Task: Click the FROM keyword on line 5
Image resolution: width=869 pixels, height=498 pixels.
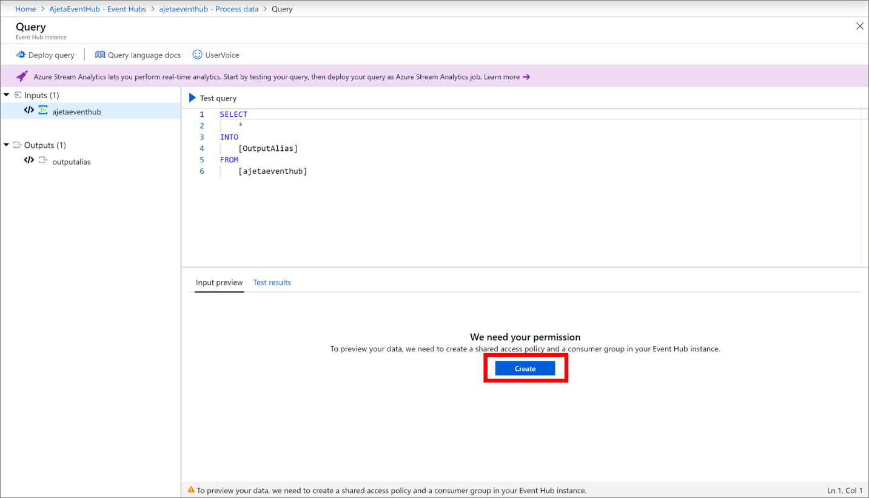Action: [x=229, y=160]
